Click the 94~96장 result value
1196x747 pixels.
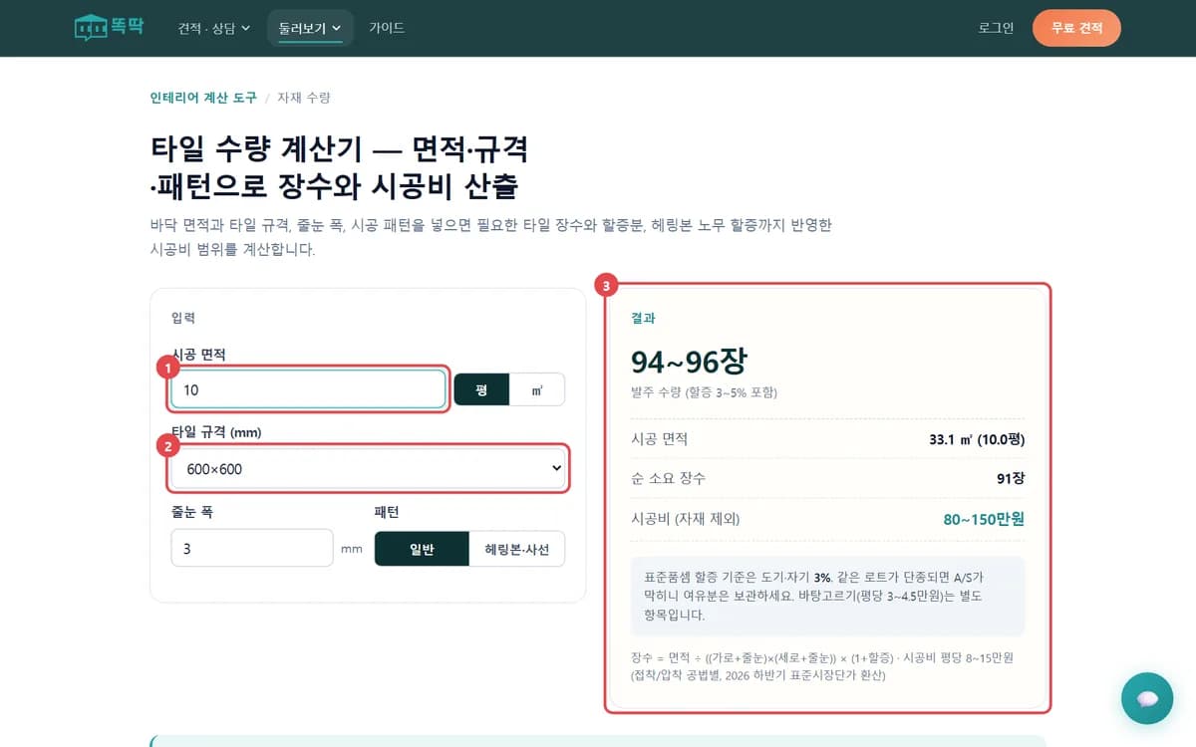click(x=689, y=363)
